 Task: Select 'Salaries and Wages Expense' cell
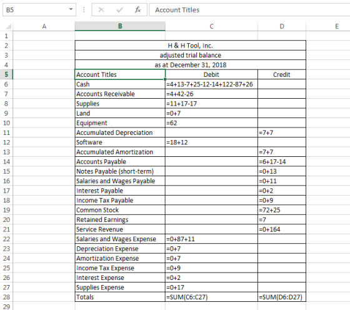(x=120, y=239)
